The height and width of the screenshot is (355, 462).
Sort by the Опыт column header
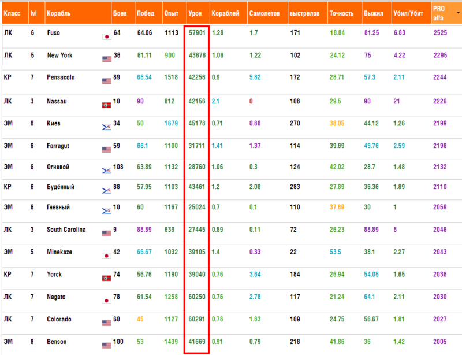click(172, 13)
